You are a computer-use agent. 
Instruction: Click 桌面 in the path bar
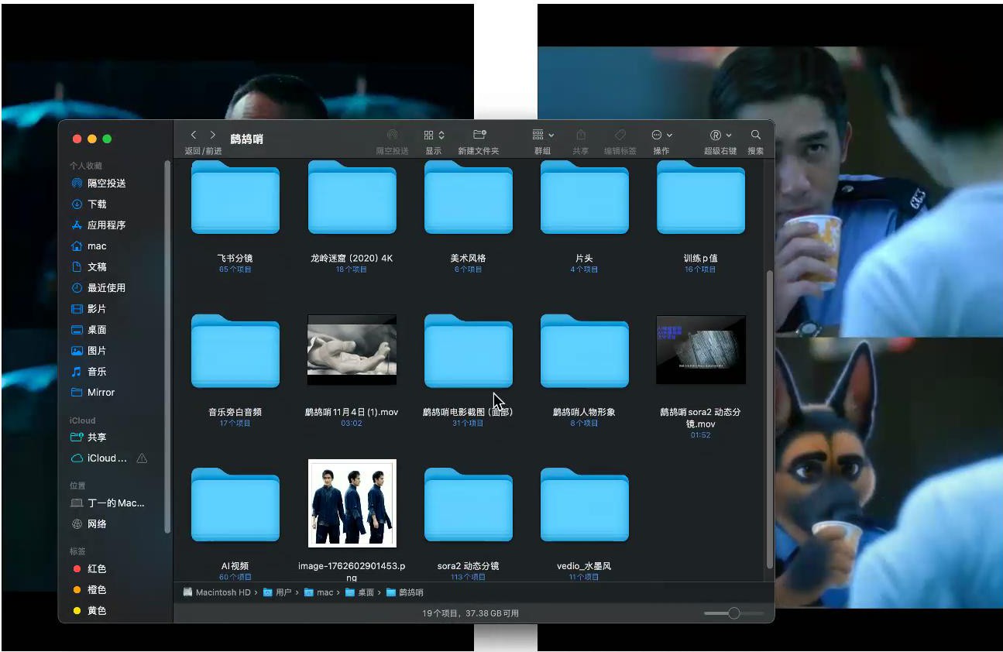click(x=359, y=592)
